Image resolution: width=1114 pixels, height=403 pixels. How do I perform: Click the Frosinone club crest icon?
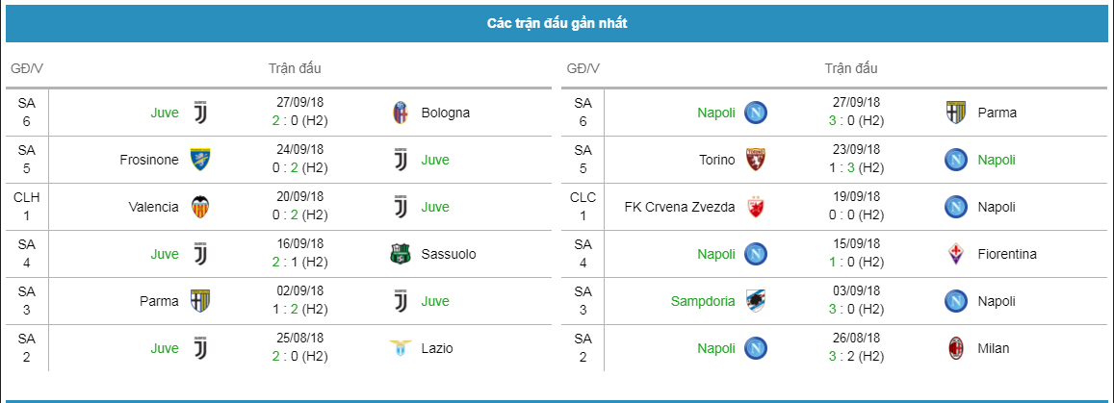[200, 160]
